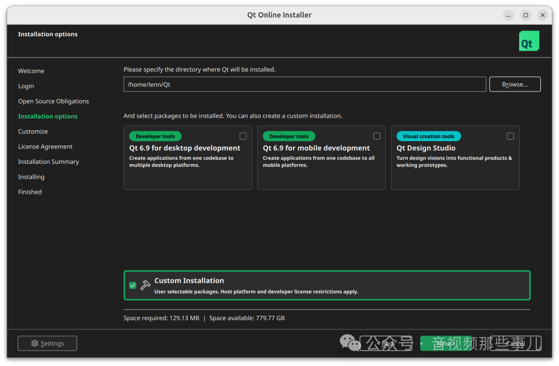Go to the Login step
559x366 pixels.
click(26, 86)
